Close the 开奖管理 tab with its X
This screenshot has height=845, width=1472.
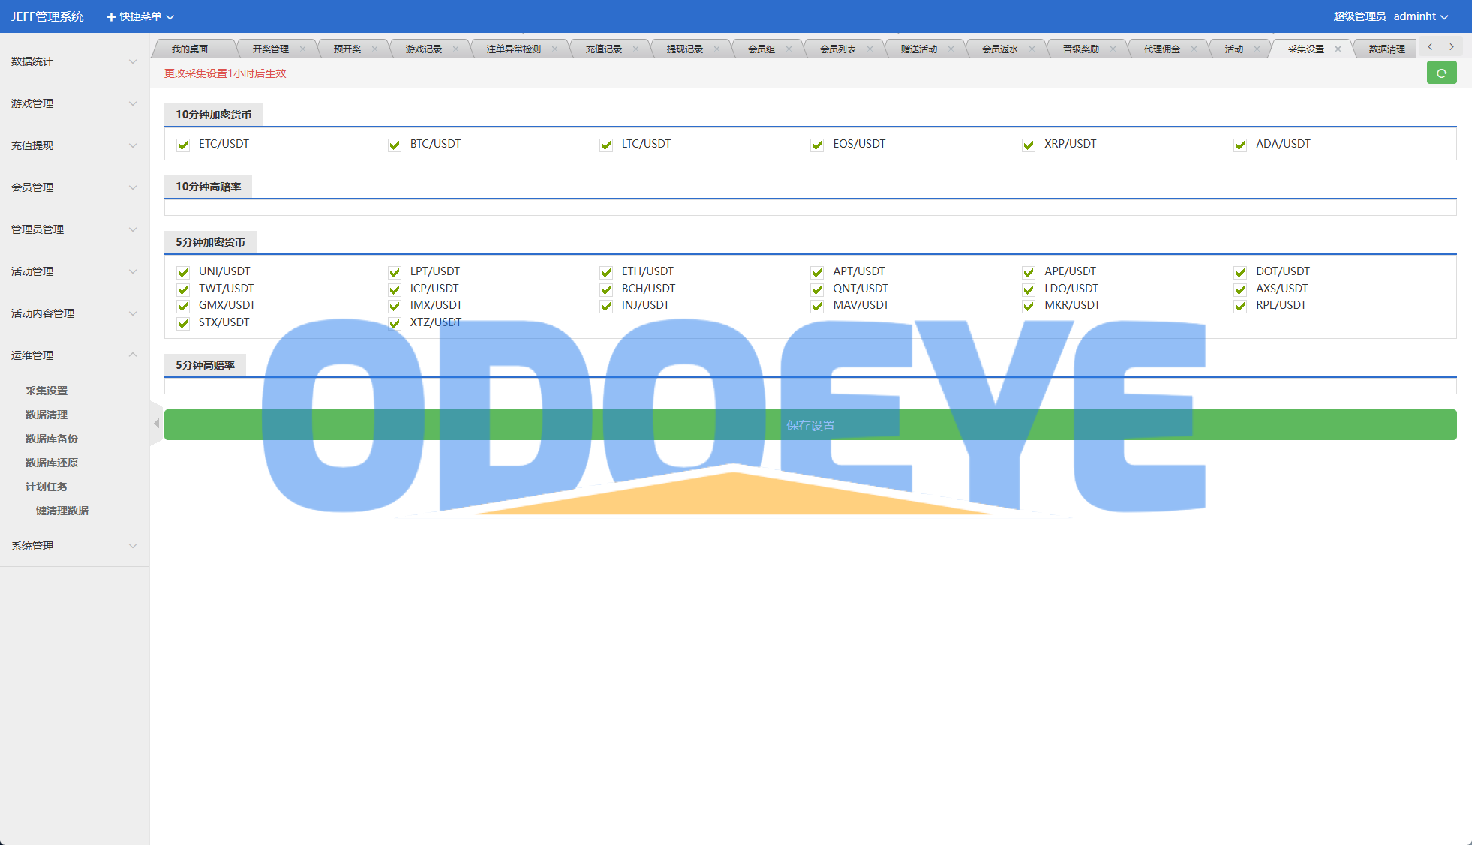pyautogui.click(x=302, y=49)
